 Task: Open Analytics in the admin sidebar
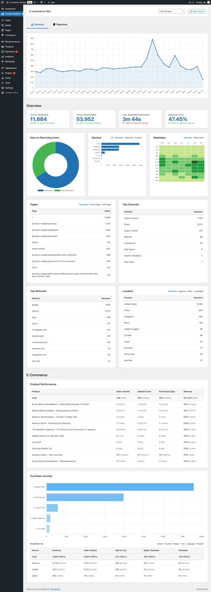pos(11,57)
